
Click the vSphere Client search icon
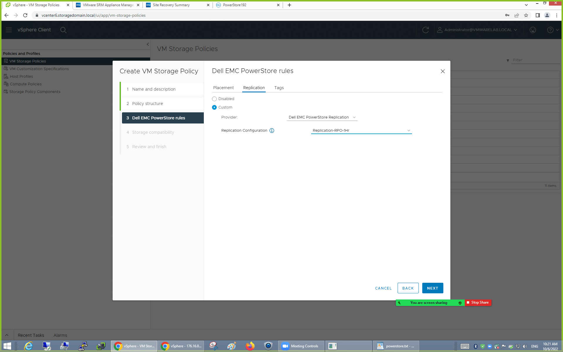(x=63, y=30)
